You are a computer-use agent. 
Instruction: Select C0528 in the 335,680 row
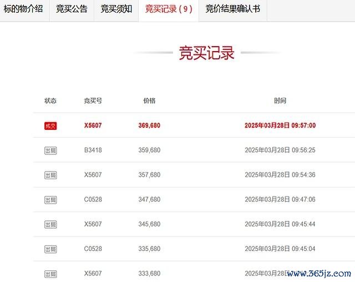click(x=93, y=249)
